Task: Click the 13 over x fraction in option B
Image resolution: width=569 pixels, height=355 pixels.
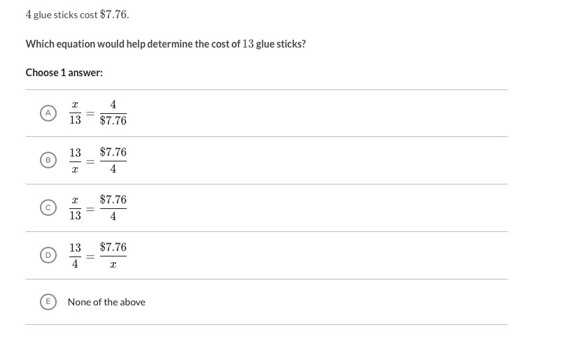Action: (x=75, y=161)
